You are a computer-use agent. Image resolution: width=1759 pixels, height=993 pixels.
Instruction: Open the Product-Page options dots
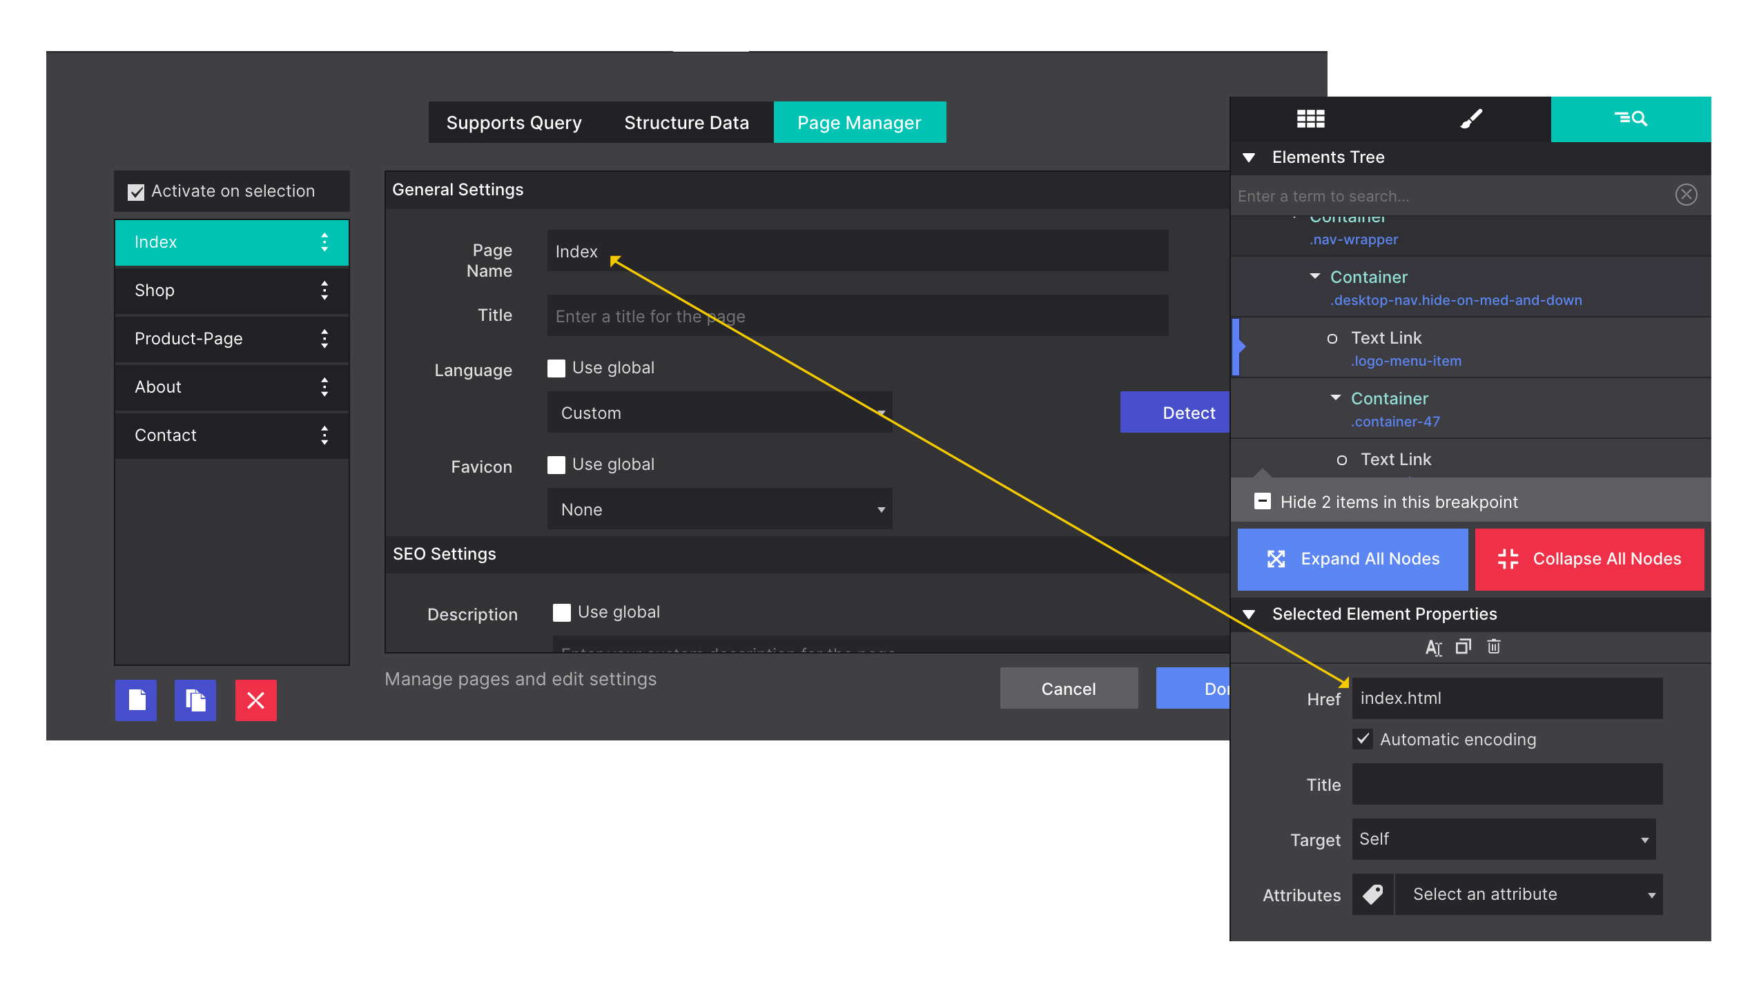coord(324,339)
